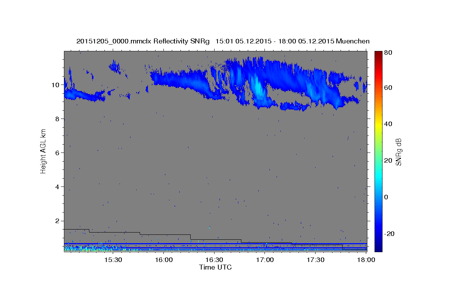This screenshot has height=302, width=454.
Task: Click the colorbar value 80
Action: [x=388, y=53]
